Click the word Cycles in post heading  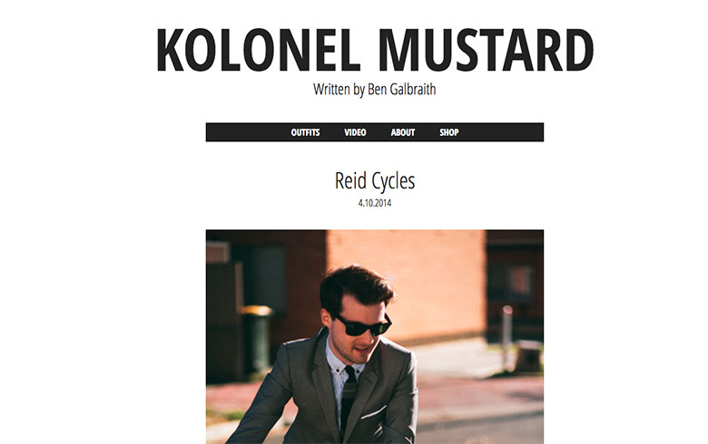tap(393, 180)
